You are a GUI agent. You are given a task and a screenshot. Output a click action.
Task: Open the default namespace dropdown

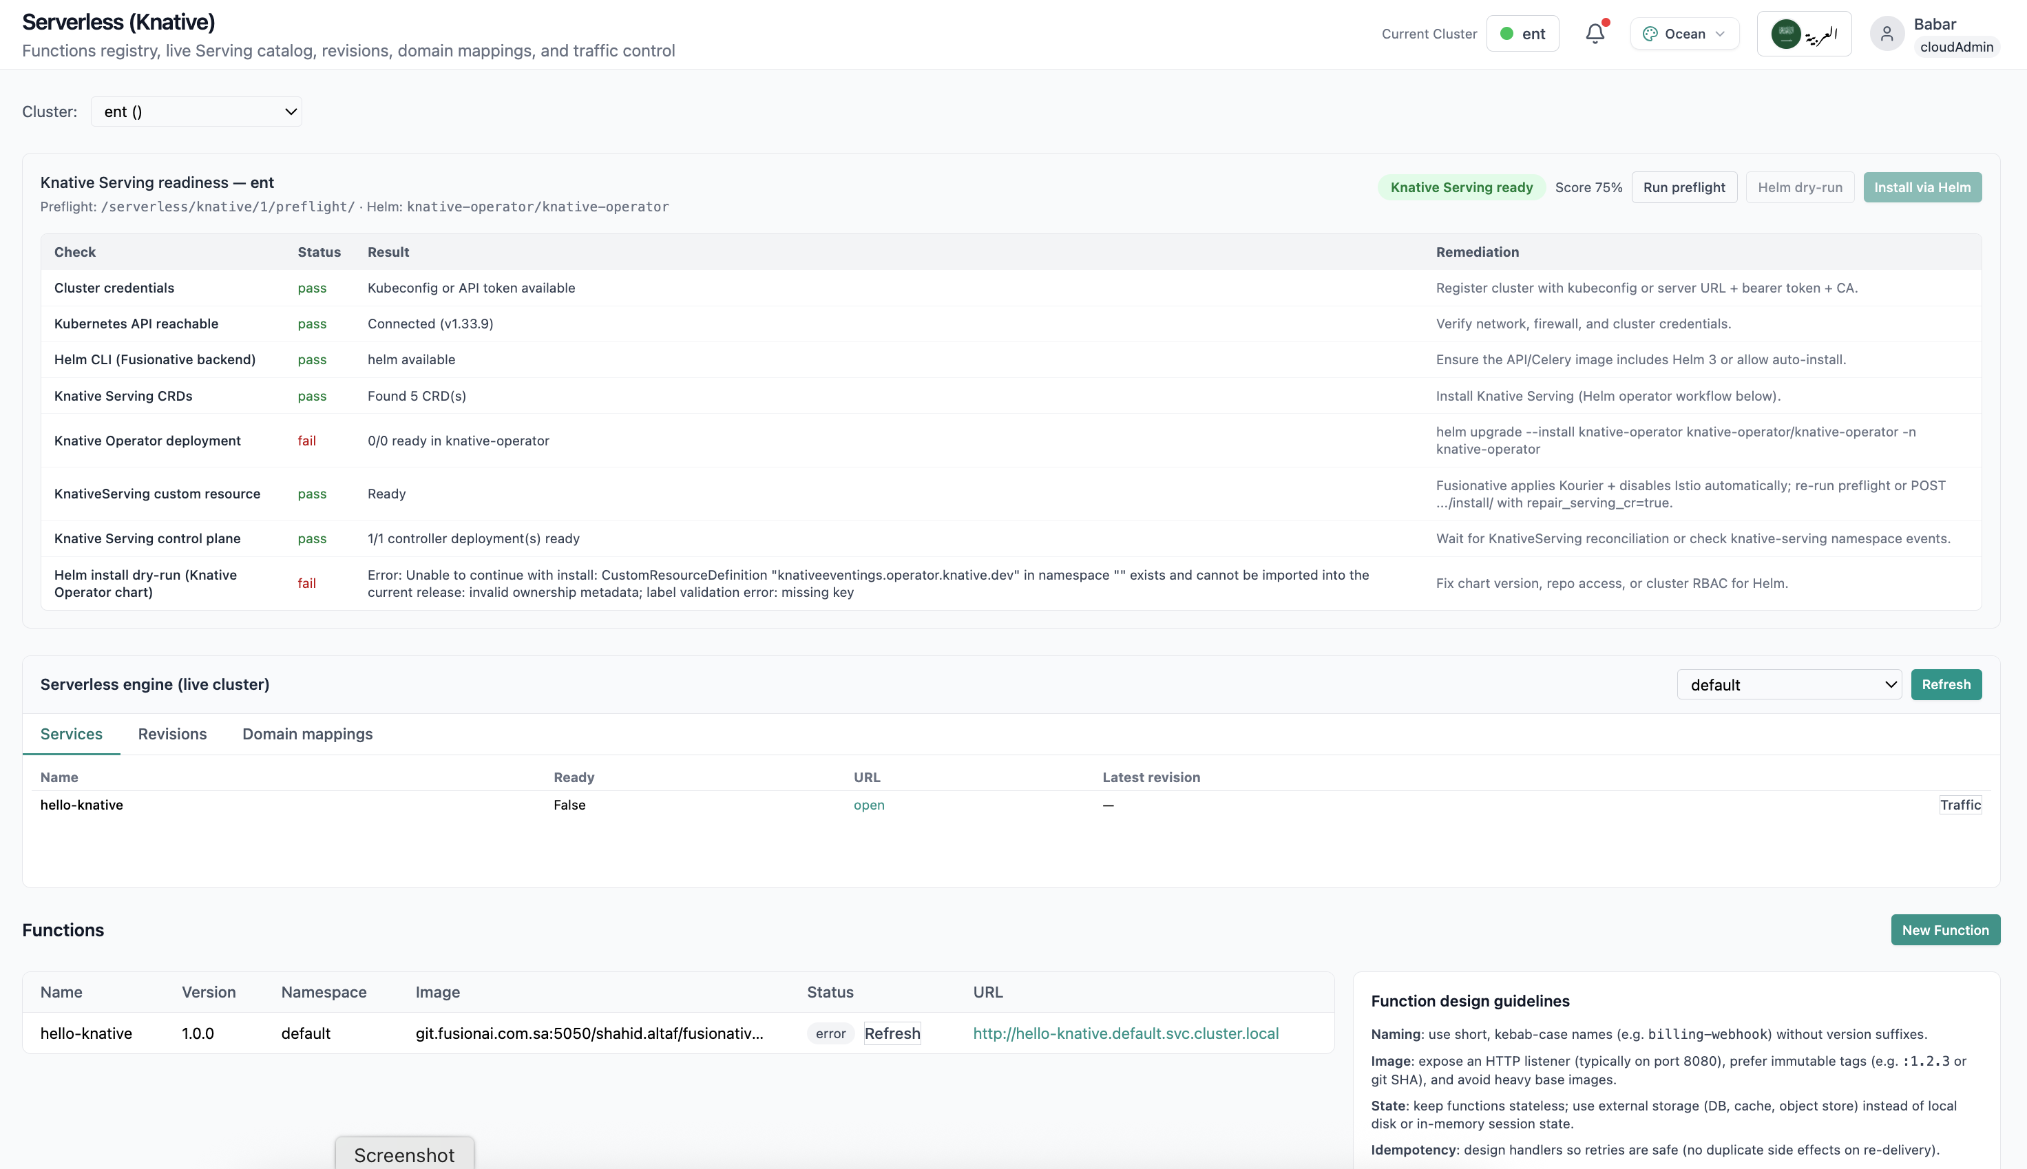point(1789,685)
